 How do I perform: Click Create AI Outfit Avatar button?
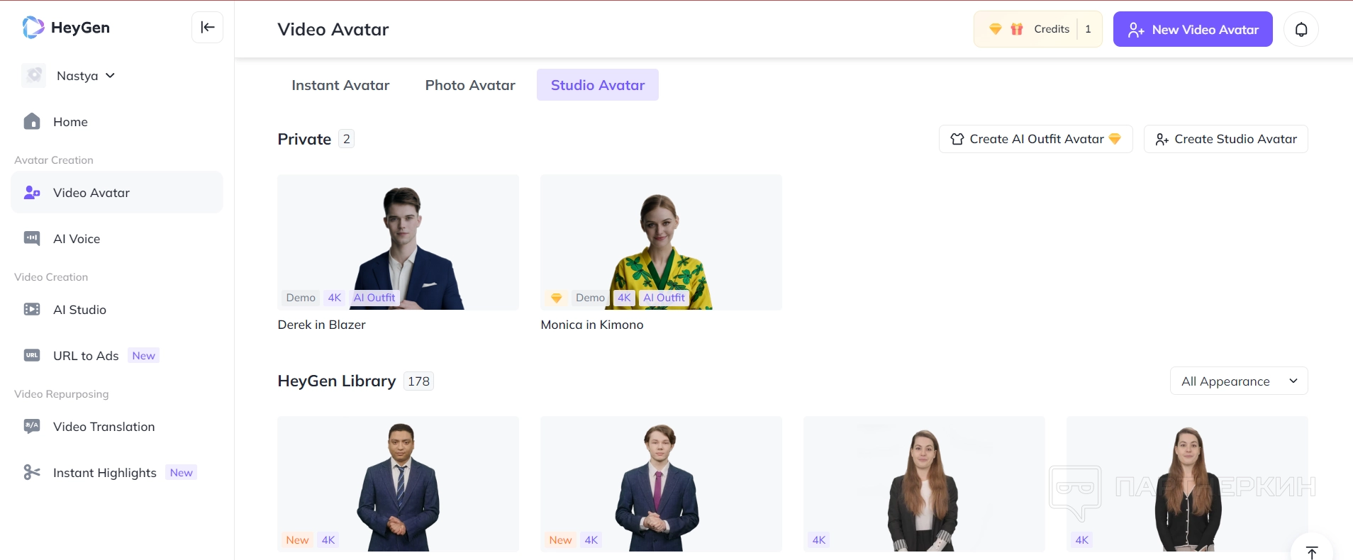[x=1035, y=139]
